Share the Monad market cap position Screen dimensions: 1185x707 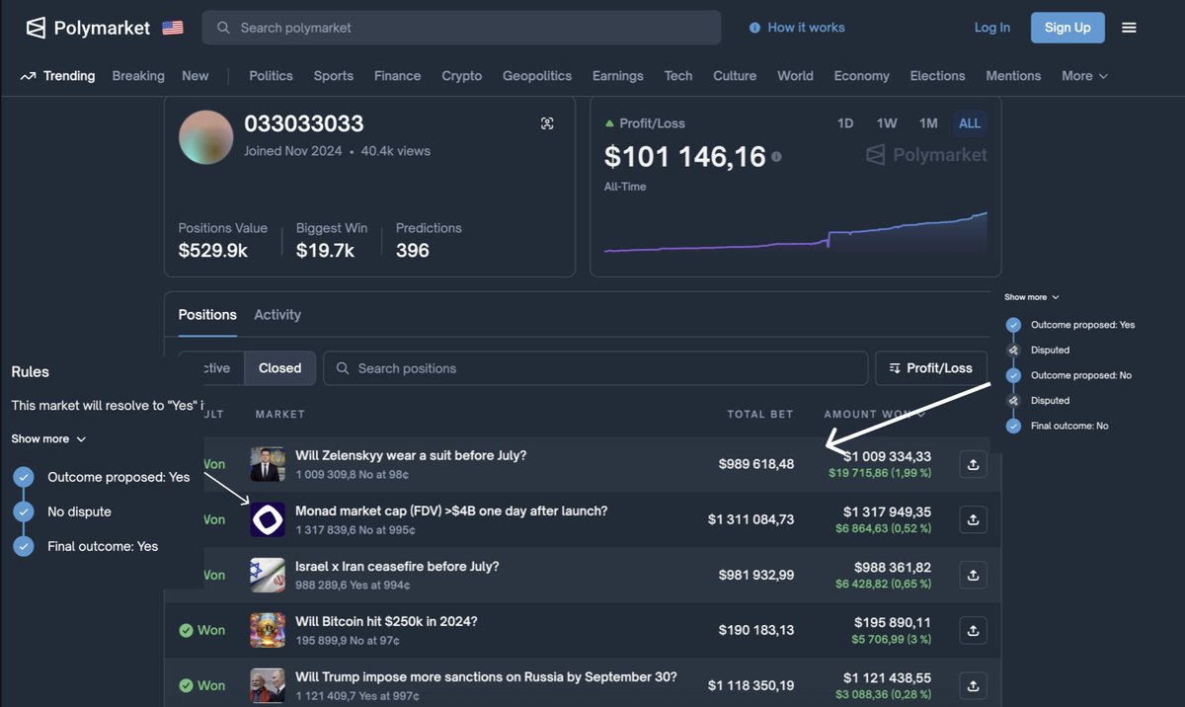973,519
